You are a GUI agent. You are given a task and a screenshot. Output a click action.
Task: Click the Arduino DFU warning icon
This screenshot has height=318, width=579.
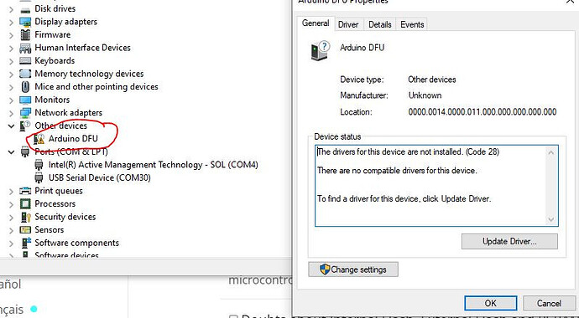39,139
